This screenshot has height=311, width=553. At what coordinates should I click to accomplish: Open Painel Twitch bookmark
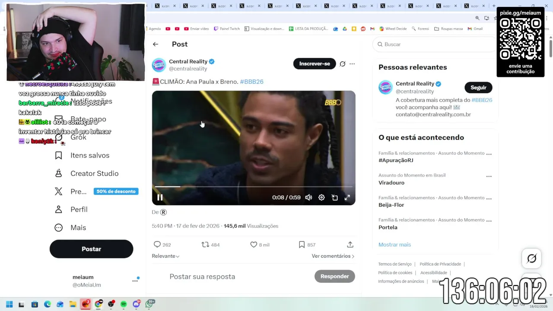(x=226, y=29)
